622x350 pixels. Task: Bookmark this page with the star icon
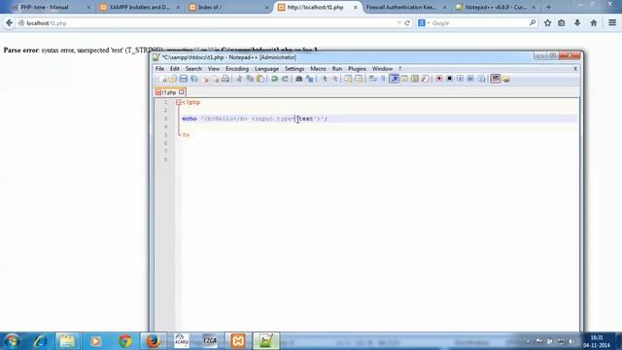point(547,23)
